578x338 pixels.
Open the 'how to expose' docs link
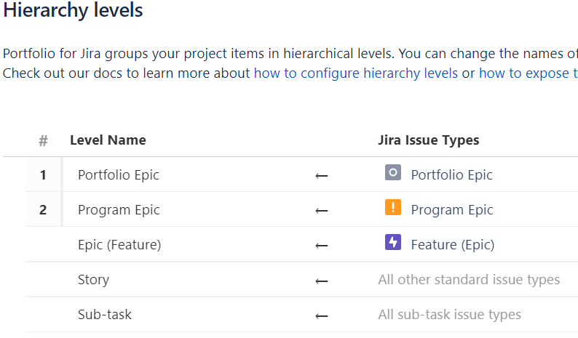528,73
